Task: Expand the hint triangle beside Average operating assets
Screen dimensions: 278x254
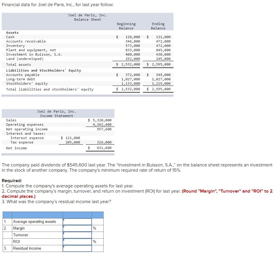Action: (63, 220)
